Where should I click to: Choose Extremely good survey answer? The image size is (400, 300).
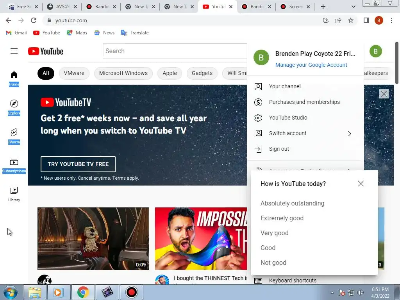pyautogui.click(x=282, y=218)
